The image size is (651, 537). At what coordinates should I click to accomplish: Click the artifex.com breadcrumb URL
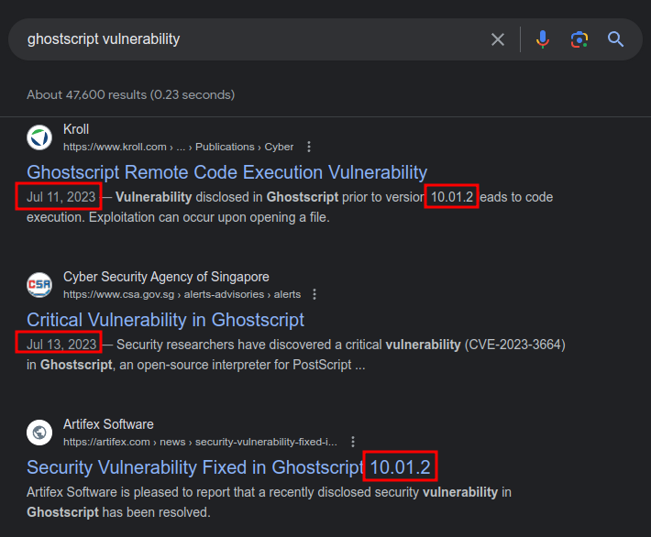(200, 442)
